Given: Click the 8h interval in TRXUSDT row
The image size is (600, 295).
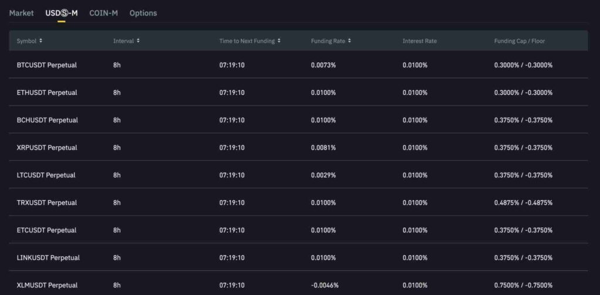Looking at the screenshot, I should pos(117,203).
